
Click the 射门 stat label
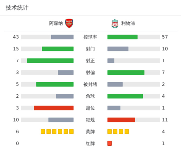coord(90,49)
